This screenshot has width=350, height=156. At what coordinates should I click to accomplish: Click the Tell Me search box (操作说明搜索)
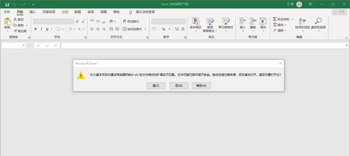(x=145, y=12)
